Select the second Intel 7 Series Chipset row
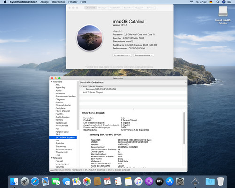This screenshot has height=188, width=235. click(x=133, y=92)
